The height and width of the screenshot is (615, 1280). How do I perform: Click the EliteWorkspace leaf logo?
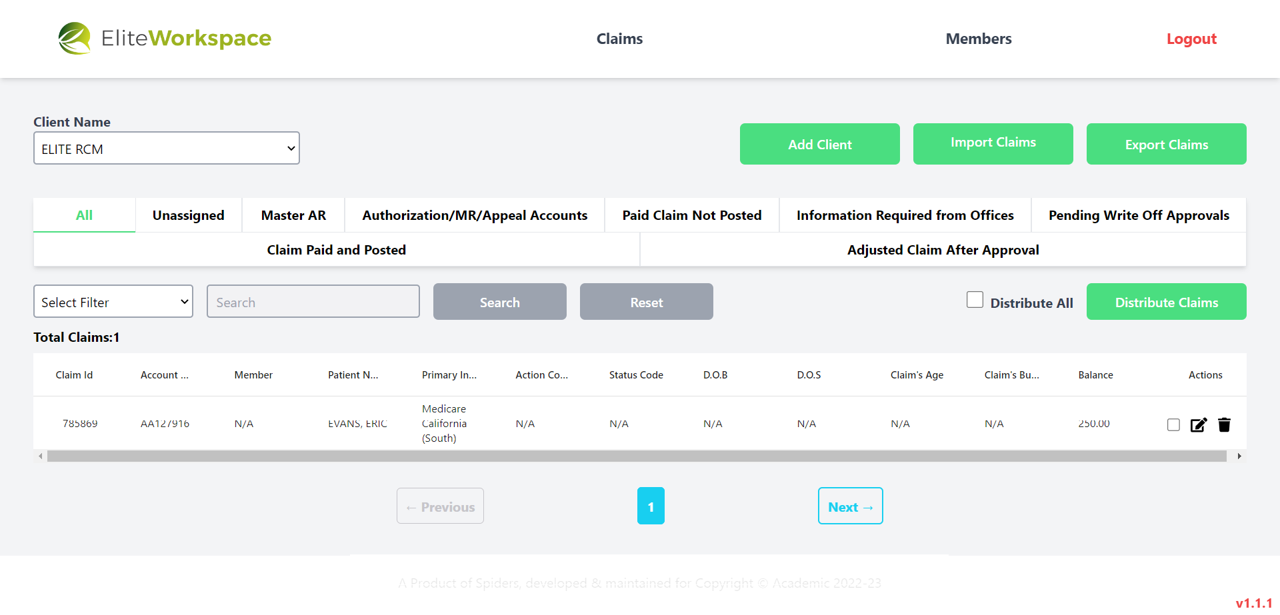[x=75, y=39]
